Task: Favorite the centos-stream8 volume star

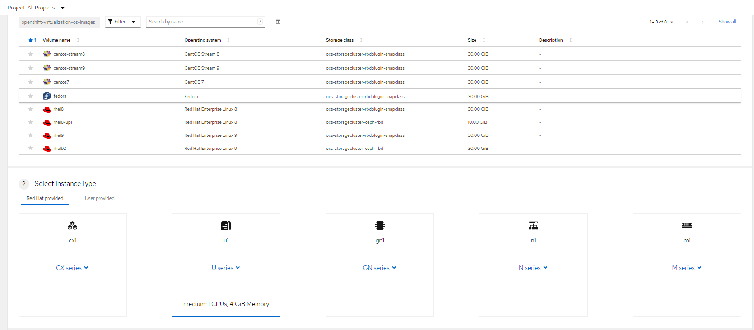Action: point(30,54)
